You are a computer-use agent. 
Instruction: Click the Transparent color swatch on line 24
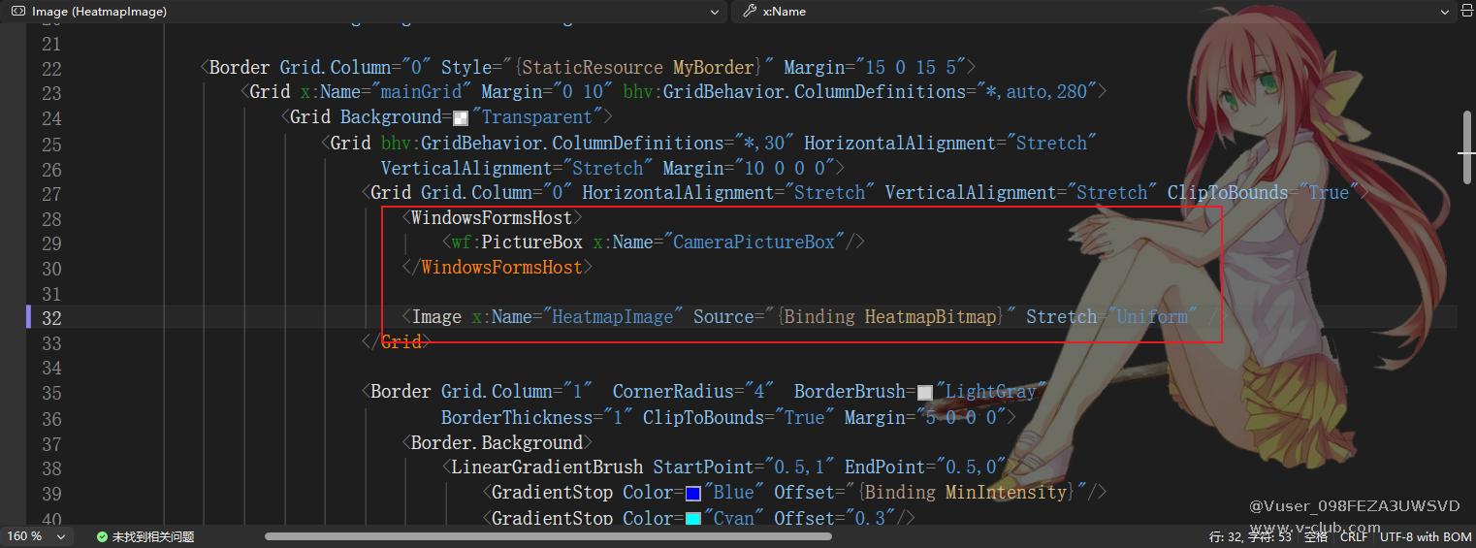click(x=461, y=118)
